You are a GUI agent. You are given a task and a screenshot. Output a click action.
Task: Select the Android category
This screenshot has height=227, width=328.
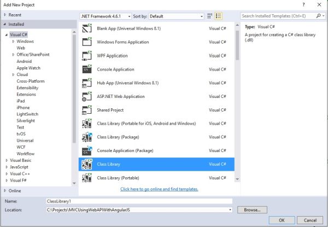tap(24, 61)
